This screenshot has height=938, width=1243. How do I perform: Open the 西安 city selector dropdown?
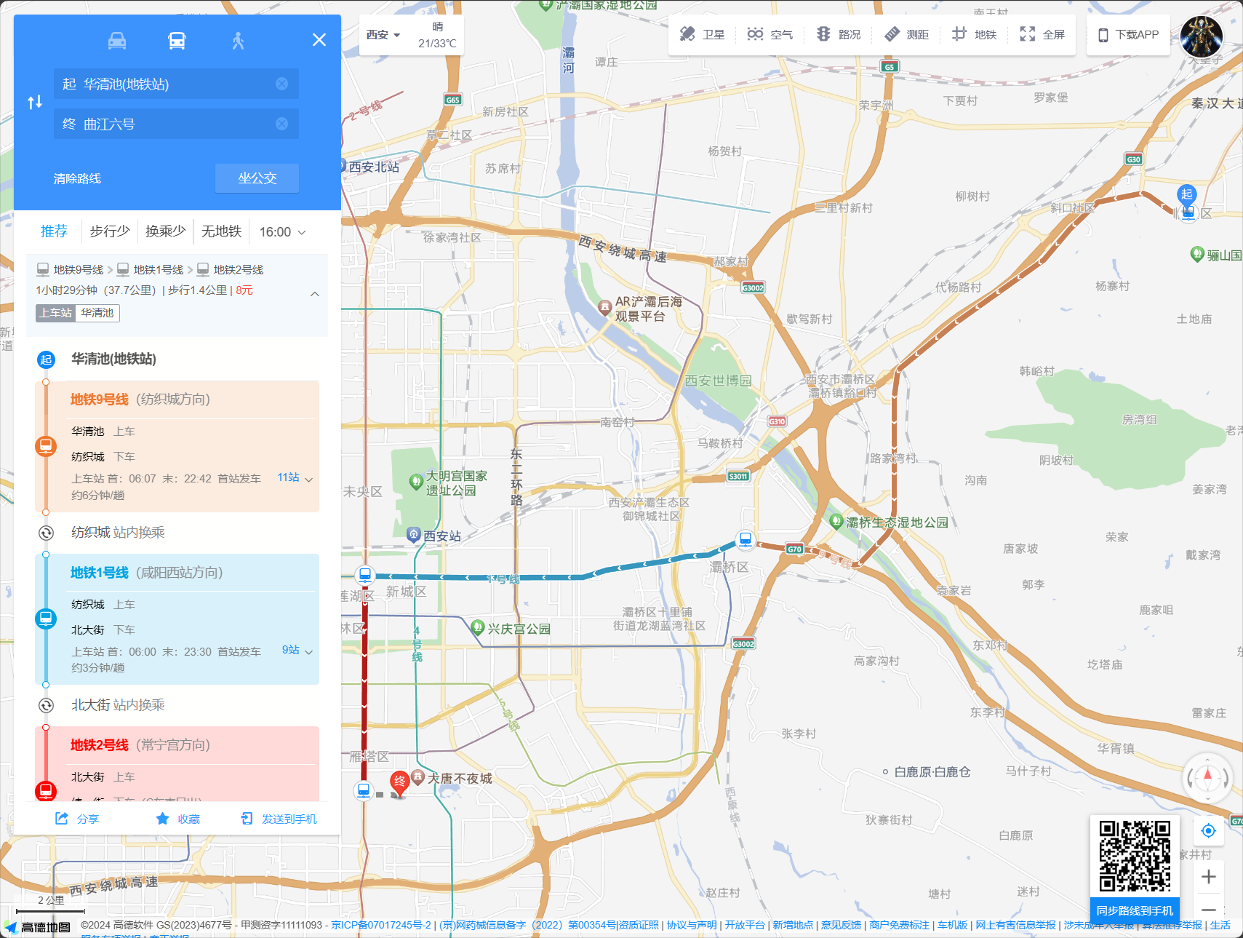(x=383, y=35)
